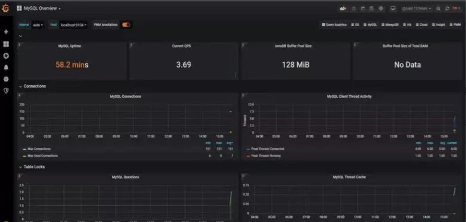Click the info corner of MySQL Connections panel
The image size is (466, 222).
coord(20,95)
